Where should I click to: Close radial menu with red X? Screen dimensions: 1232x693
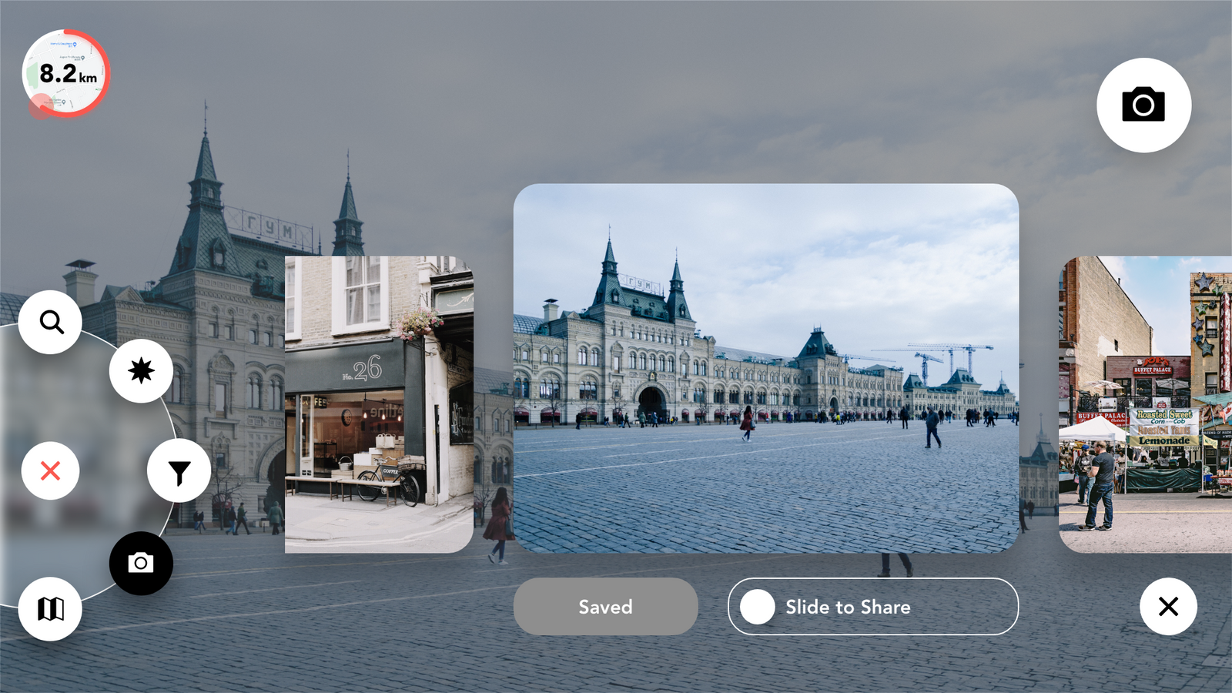(51, 470)
